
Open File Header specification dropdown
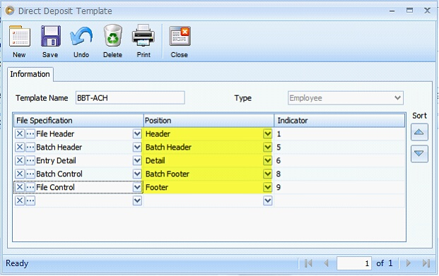pyautogui.click(x=137, y=133)
